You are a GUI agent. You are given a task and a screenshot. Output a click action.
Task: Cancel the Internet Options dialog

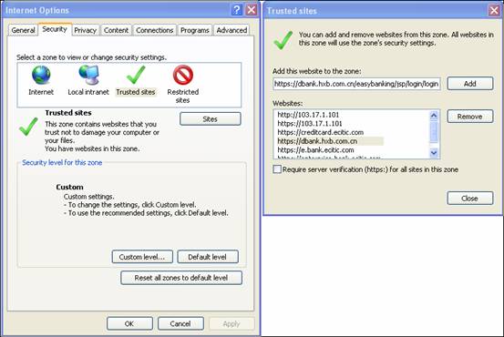pyautogui.click(x=180, y=323)
